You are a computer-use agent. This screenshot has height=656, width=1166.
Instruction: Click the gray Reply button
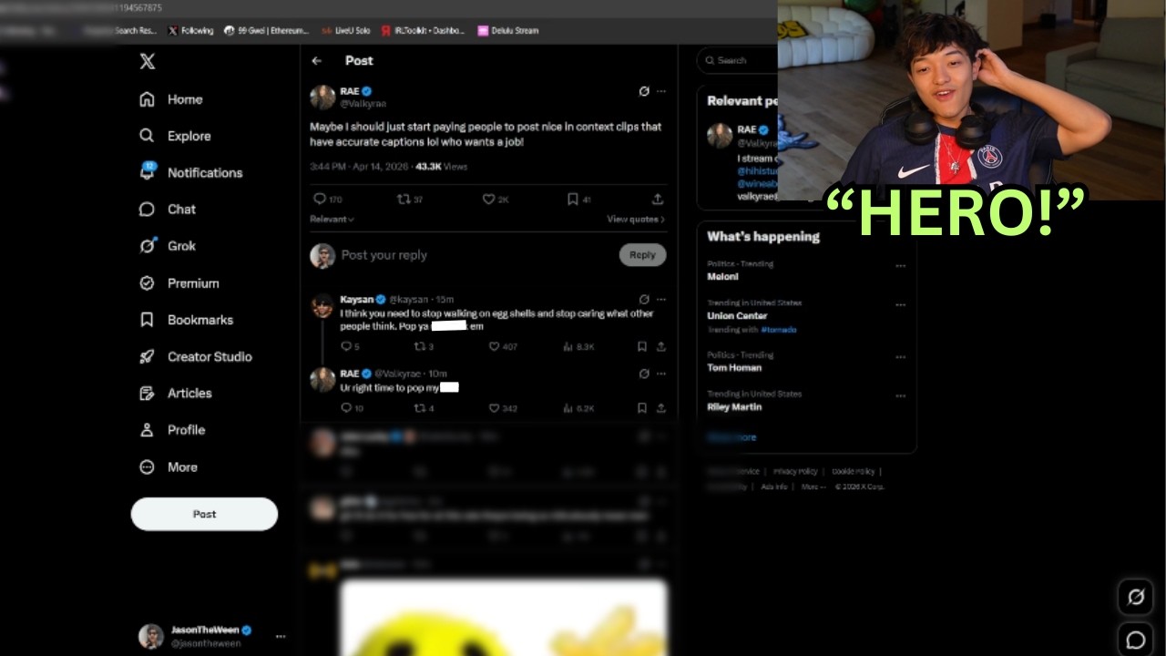tap(642, 255)
